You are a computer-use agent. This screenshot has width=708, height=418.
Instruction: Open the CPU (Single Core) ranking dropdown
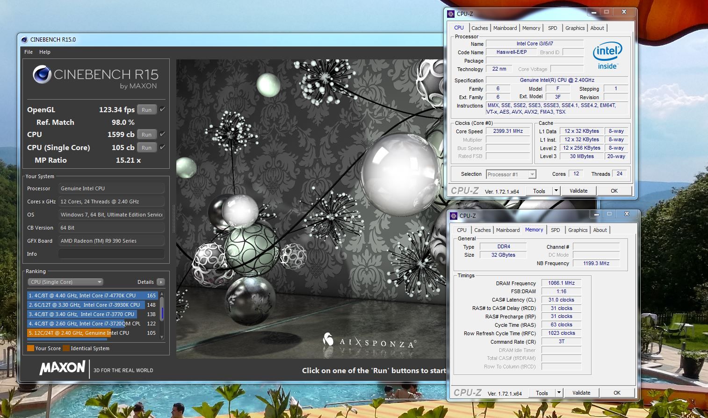click(65, 282)
